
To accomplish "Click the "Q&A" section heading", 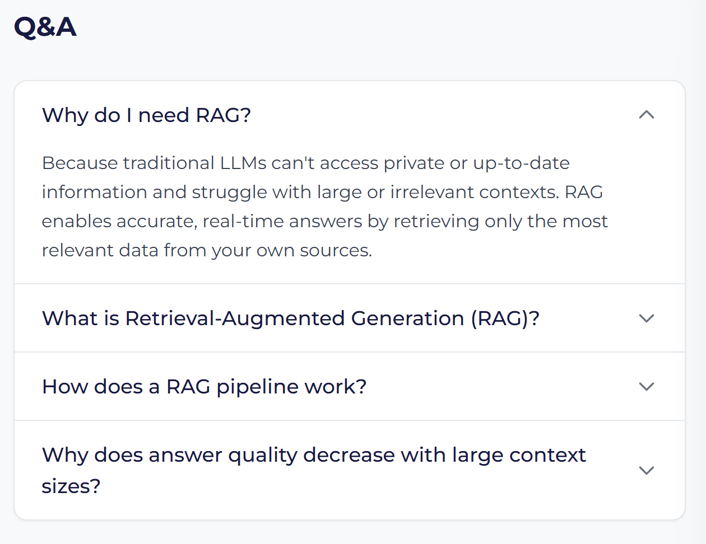I will [45, 27].
